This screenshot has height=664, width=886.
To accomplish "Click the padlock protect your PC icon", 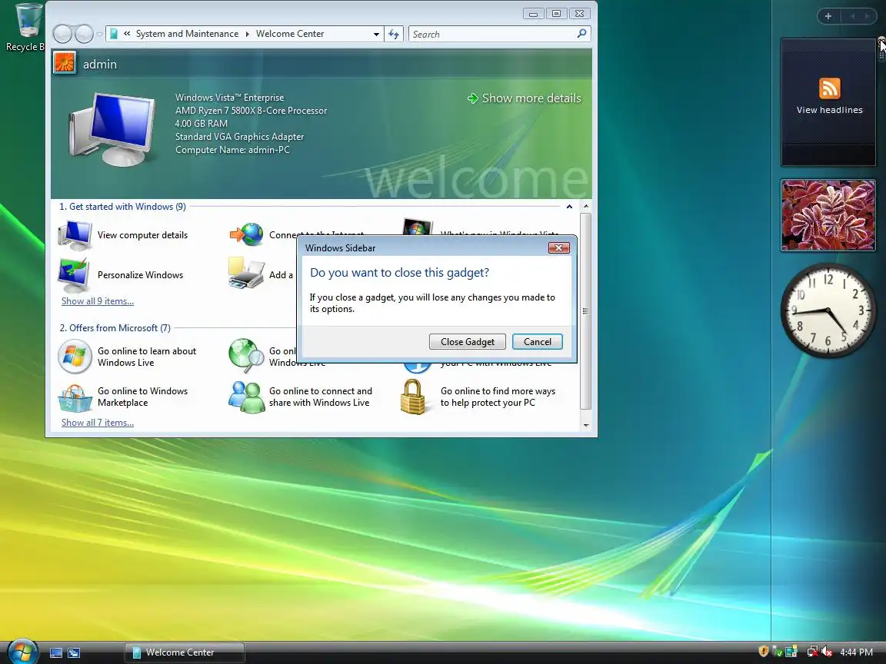I will (413, 397).
